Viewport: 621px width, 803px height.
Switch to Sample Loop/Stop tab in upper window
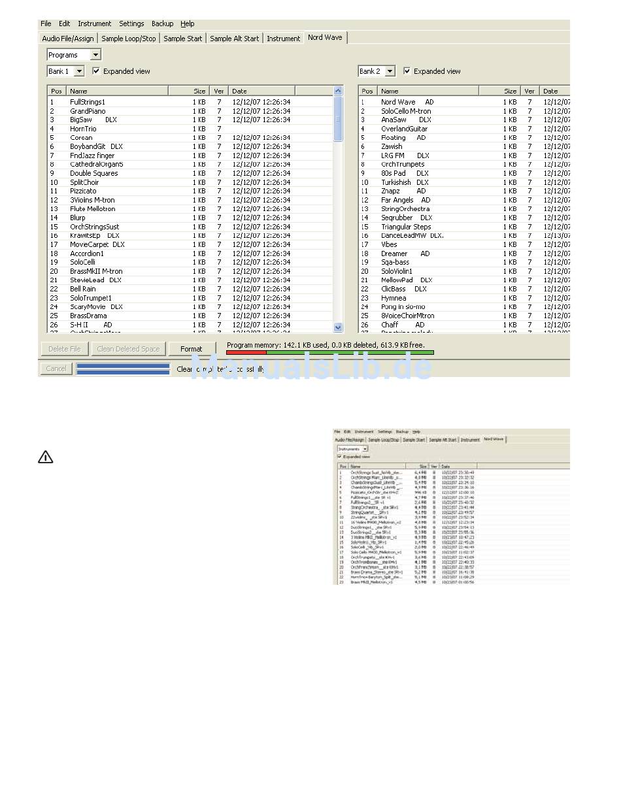click(x=129, y=39)
